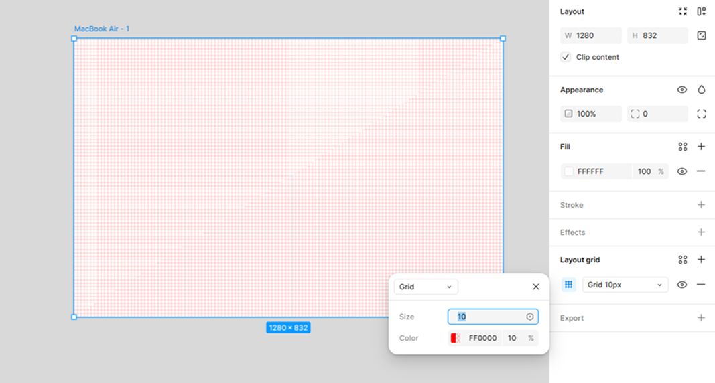Open fill styles icon in Fill section

click(x=682, y=147)
